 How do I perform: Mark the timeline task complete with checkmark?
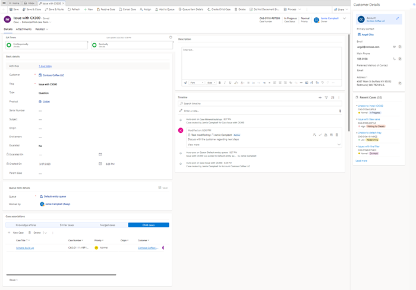click(320, 135)
